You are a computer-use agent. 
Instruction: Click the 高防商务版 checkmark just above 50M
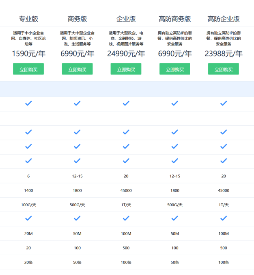[175, 218]
